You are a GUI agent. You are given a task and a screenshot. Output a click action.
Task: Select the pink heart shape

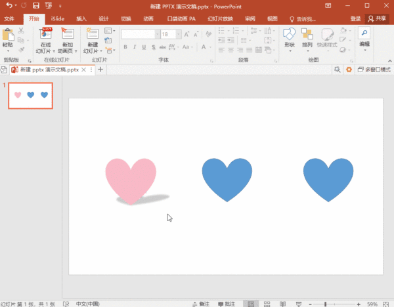pos(131,181)
